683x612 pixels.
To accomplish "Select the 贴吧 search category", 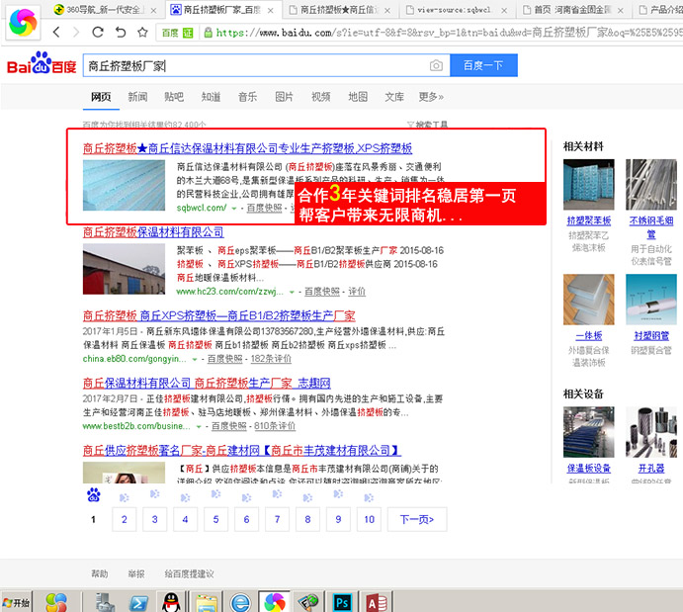I will click(174, 97).
